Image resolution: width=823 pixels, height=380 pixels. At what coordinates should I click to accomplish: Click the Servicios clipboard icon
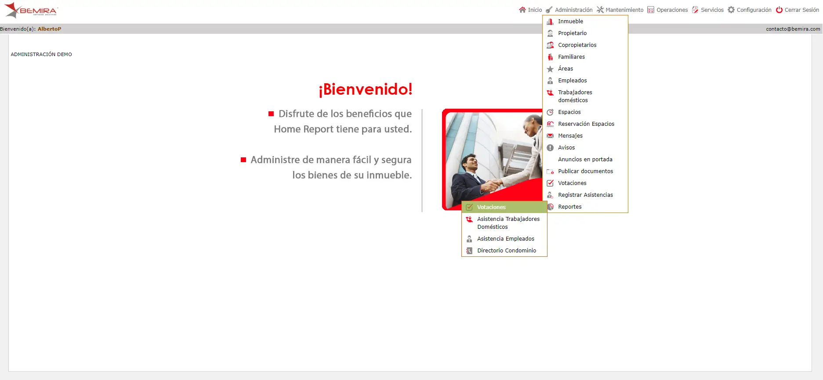coord(695,10)
